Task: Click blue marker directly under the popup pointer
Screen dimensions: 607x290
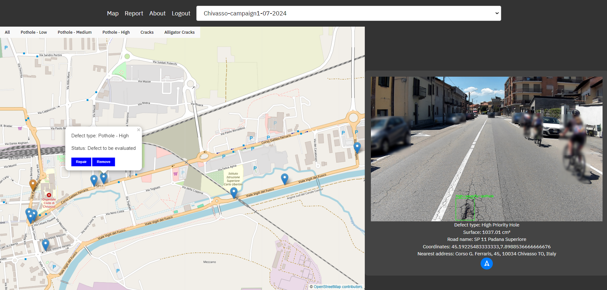Action: 103,177
